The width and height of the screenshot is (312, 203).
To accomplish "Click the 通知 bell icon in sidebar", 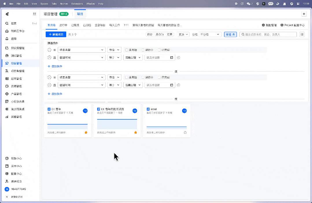I will (x=7, y=39).
